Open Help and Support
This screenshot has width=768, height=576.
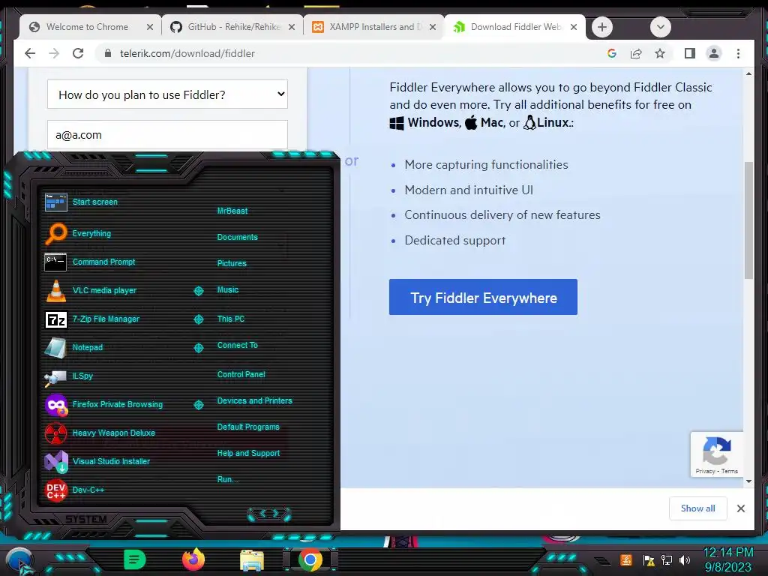pos(248,454)
